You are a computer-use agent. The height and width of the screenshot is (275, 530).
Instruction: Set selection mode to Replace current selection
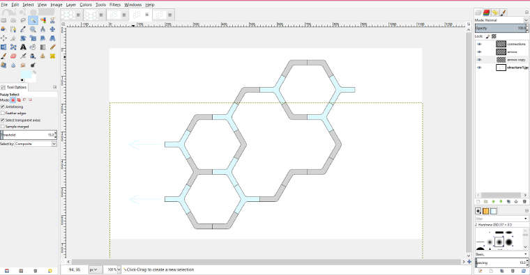pos(13,100)
